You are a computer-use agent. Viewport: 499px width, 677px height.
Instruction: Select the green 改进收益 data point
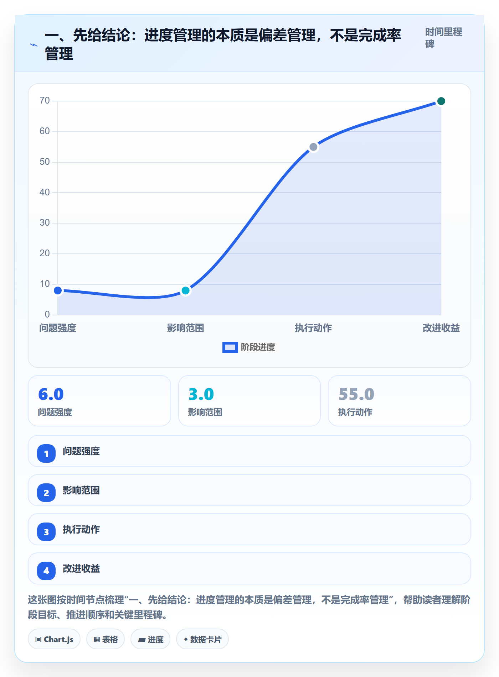[x=441, y=101]
